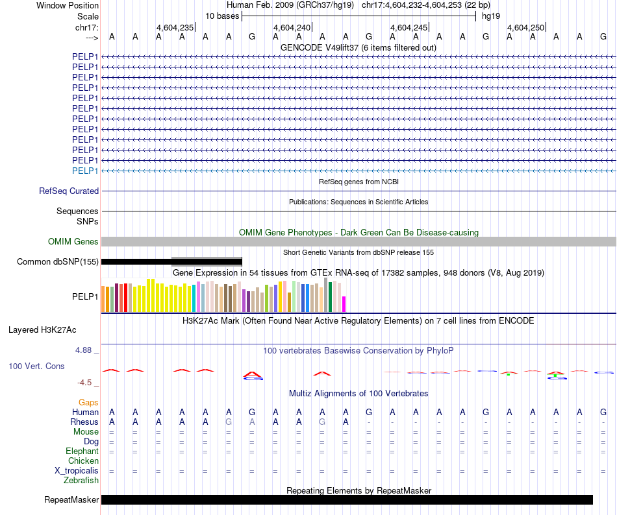The image size is (617, 515).
Task: Click the 4,604,240 position marker
Action: [292, 27]
